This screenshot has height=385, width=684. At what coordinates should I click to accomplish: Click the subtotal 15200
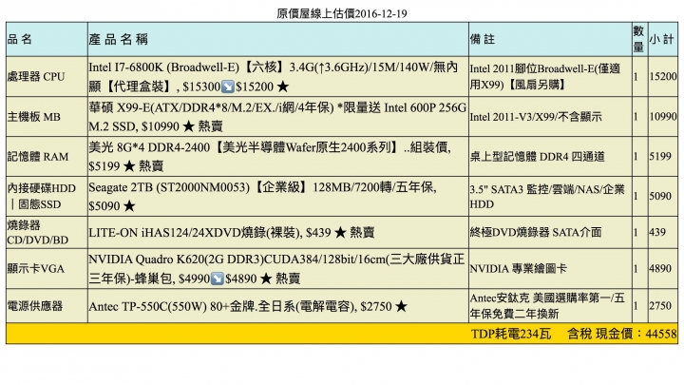click(663, 76)
